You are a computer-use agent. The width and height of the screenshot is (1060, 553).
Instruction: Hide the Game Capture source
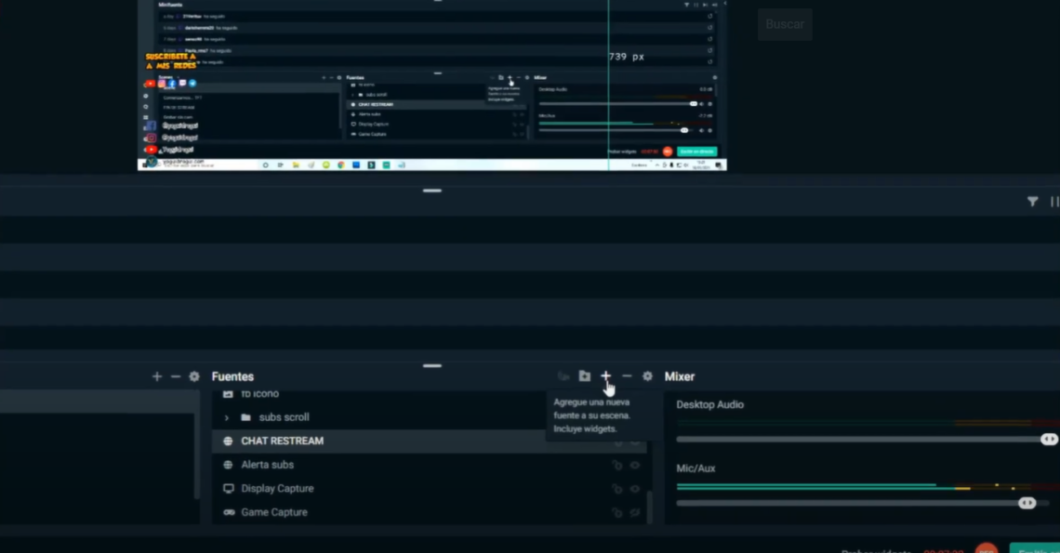[635, 511]
